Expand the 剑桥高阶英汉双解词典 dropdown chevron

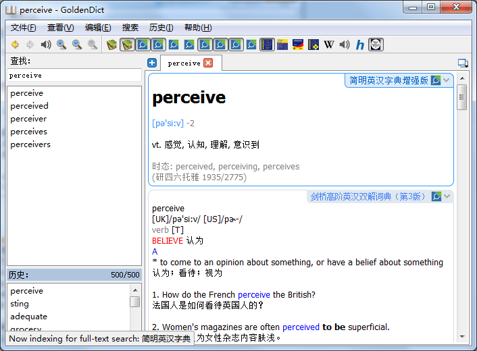(x=447, y=196)
